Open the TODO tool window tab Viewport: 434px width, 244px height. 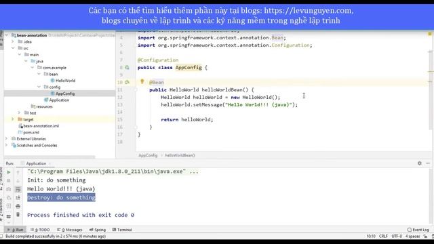[40, 230]
